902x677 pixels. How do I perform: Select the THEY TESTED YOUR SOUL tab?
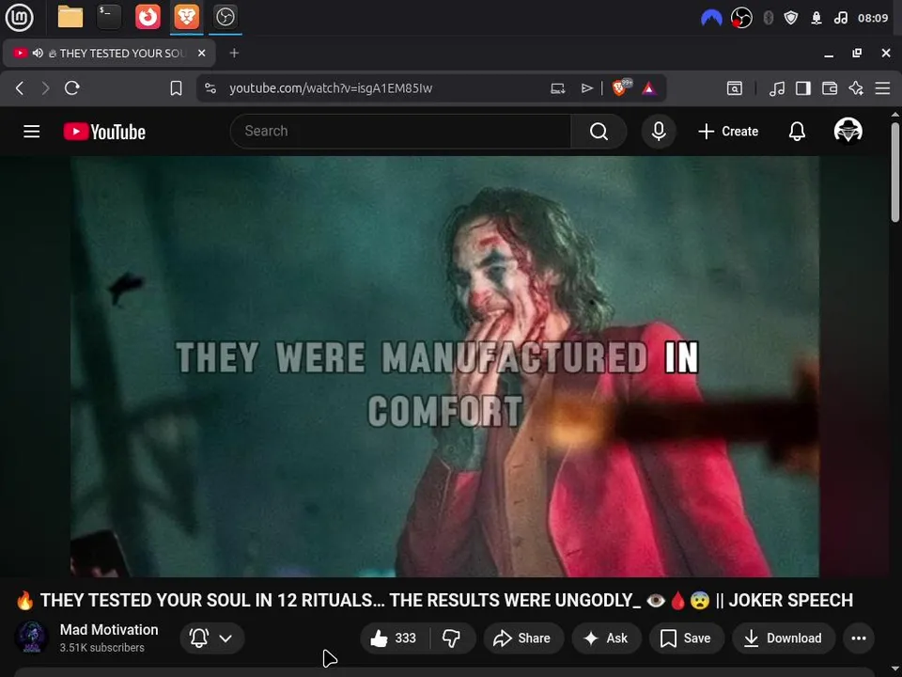109,53
